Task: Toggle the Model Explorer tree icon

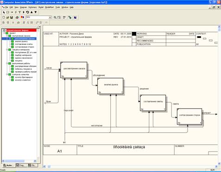Action: click(x=70, y=18)
